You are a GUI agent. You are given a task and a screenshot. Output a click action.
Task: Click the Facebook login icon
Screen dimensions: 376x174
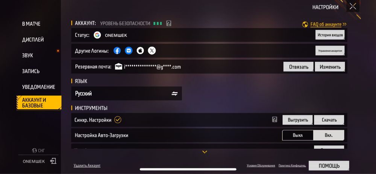pyautogui.click(x=117, y=51)
